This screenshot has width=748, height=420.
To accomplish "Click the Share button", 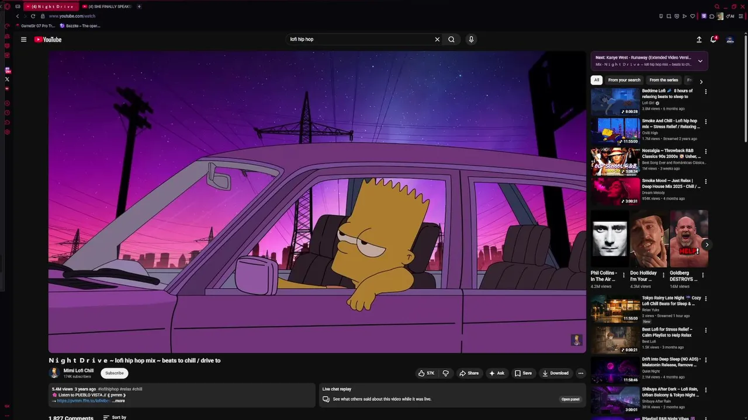I will click(469, 373).
